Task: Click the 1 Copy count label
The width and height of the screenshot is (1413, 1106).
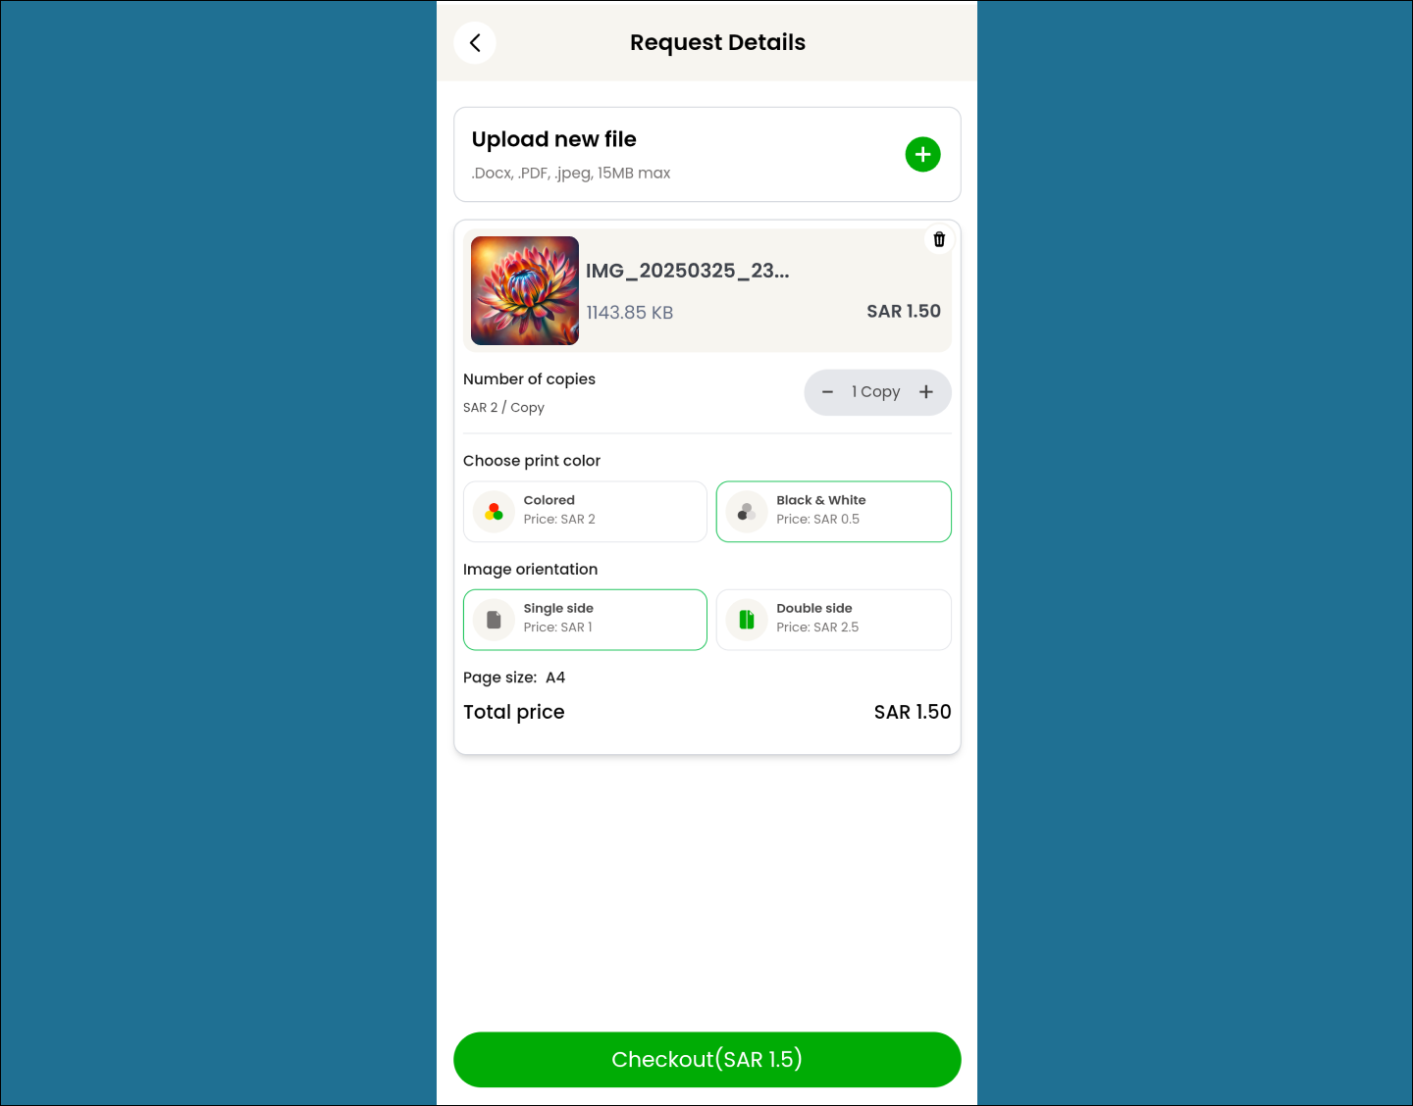Action: (875, 392)
